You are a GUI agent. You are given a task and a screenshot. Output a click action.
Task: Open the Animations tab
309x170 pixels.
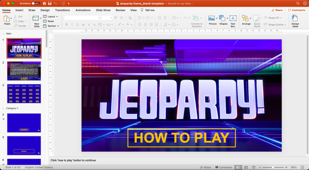83,10
